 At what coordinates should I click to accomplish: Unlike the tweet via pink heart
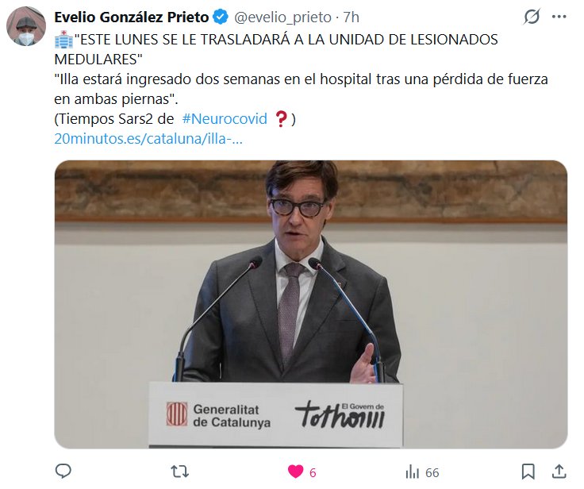(x=295, y=472)
